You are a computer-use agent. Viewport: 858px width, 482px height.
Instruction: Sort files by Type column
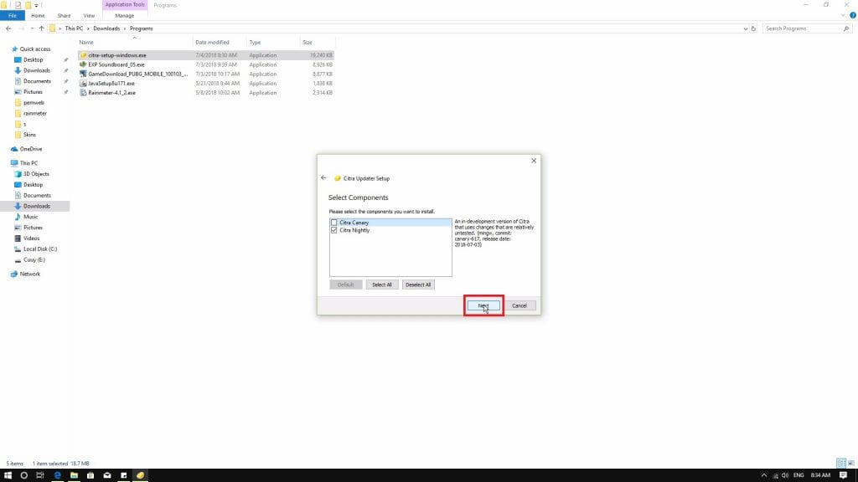(273, 42)
